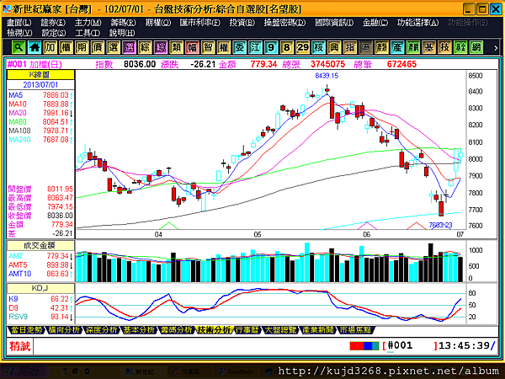Select the 期 futures toolbar button

tap(82, 47)
